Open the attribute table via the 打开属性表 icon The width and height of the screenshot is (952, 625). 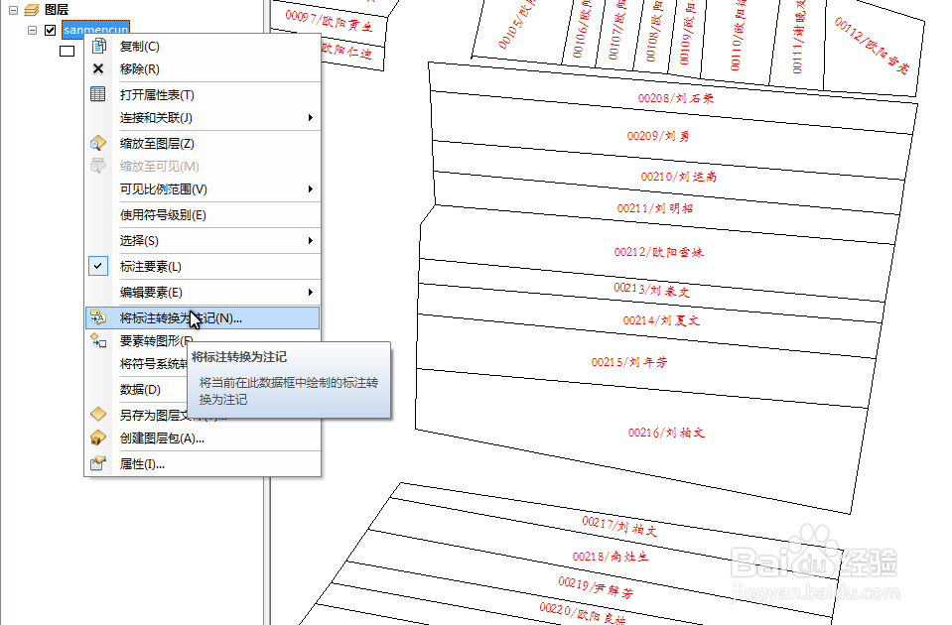coord(96,94)
